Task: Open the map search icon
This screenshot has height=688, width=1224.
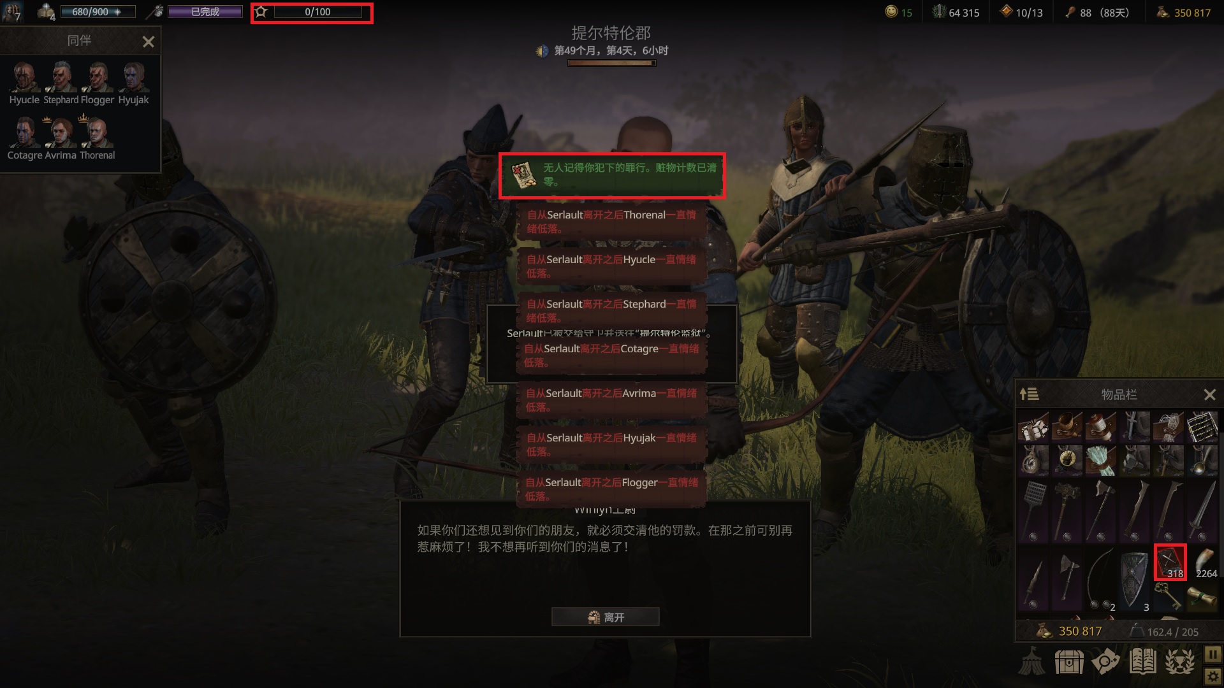Action: coord(1105,662)
